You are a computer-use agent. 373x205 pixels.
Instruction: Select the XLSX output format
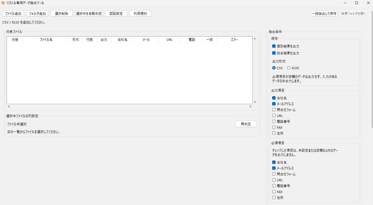[x=288, y=68]
